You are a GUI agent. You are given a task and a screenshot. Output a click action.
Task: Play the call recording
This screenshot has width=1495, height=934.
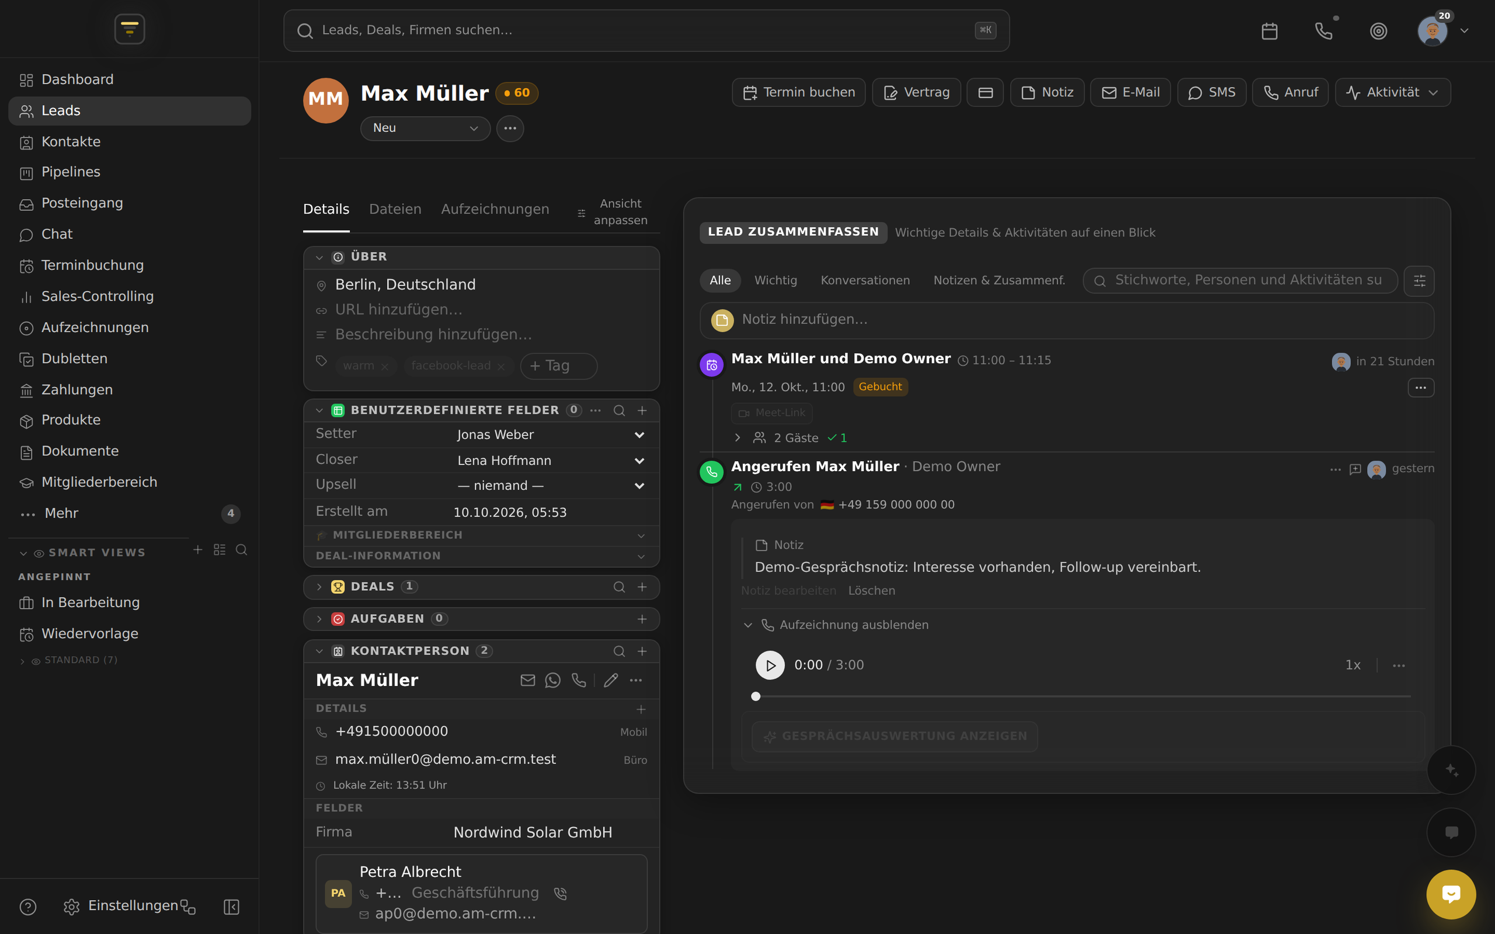click(770, 665)
